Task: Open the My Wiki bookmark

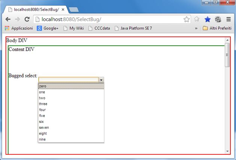Action: click(74, 28)
